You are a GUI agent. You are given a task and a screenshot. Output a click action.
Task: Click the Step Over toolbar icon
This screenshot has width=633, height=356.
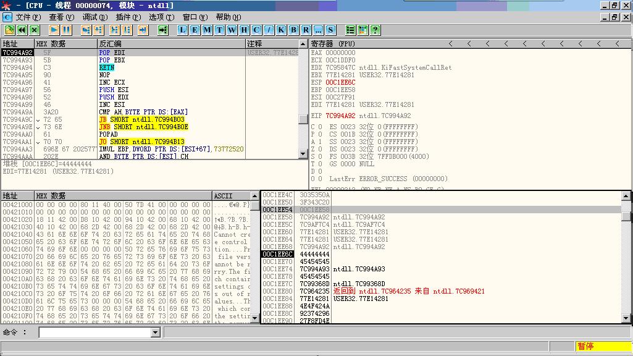coord(99,30)
